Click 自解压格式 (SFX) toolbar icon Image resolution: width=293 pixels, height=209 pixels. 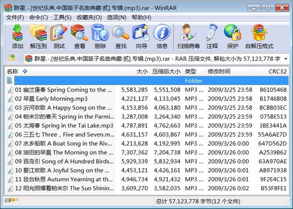[259, 36]
